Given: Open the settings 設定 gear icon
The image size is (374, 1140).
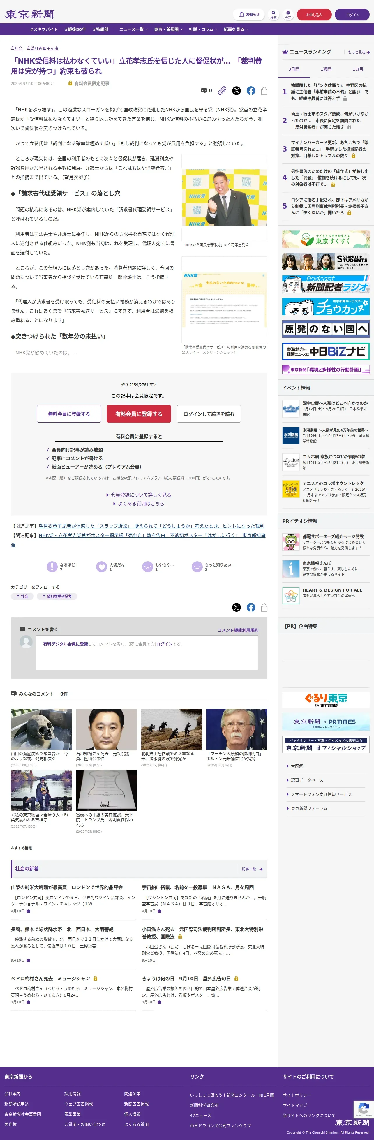Looking at the screenshot, I should click(x=288, y=15).
